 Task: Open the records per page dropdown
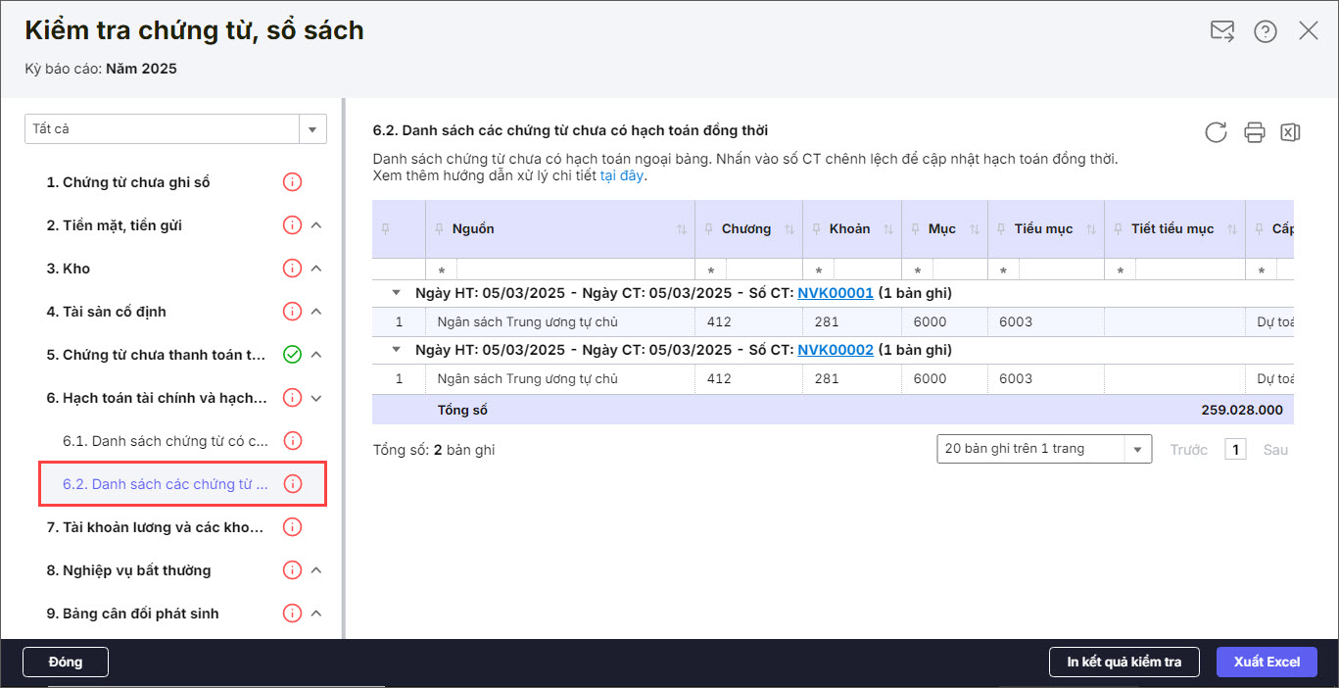pos(1136,449)
